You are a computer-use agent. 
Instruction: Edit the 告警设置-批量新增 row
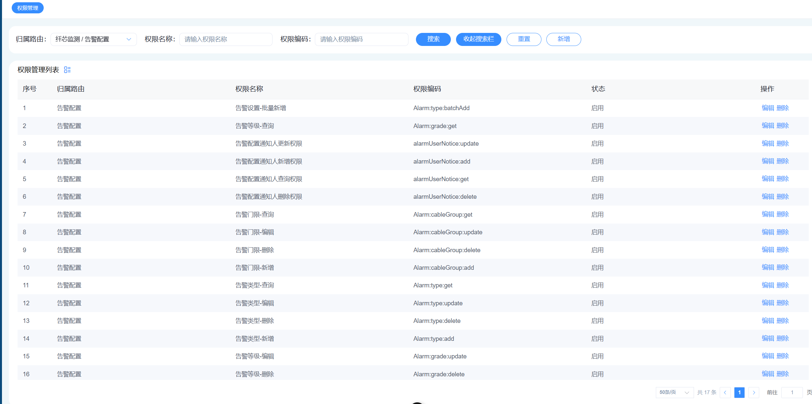(x=768, y=108)
